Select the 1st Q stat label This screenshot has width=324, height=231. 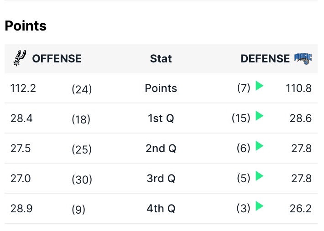pyautogui.click(x=161, y=118)
